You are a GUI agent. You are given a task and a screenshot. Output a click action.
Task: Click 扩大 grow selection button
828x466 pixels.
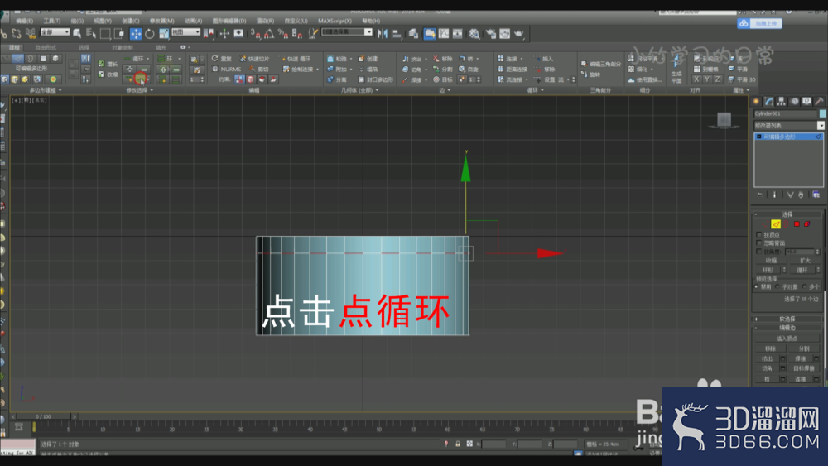[805, 261]
